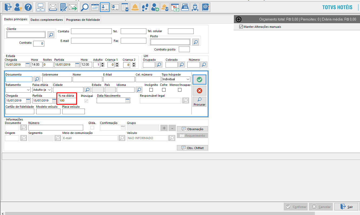Open the user key permissions icon
360x215 pixels.
coord(18,7)
